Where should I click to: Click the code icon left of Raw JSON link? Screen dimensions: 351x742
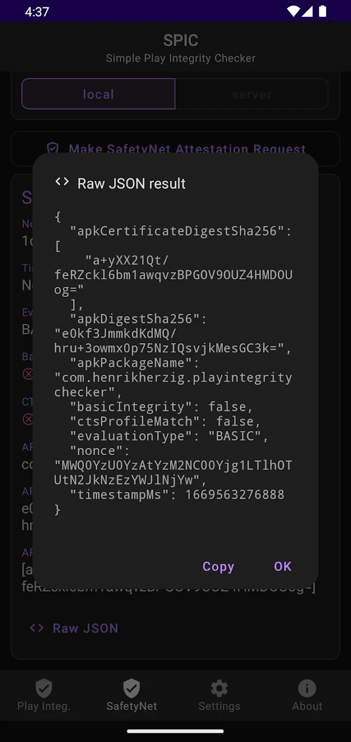pyautogui.click(x=37, y=628)
